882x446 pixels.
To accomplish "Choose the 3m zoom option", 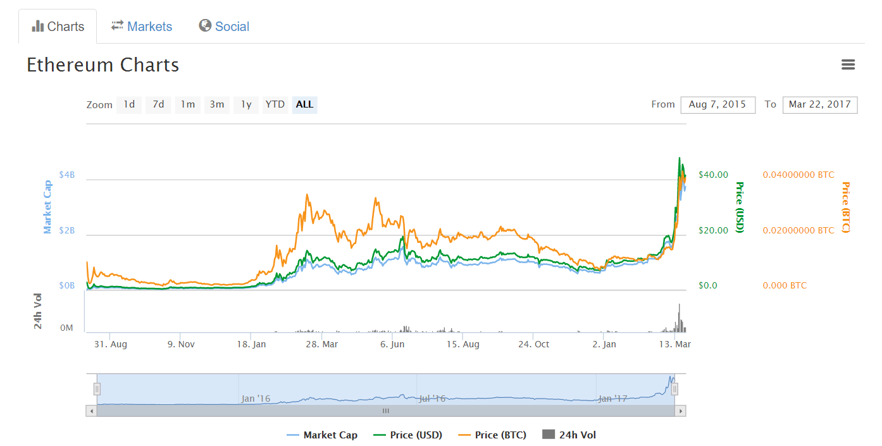I will tap(217, 104).
